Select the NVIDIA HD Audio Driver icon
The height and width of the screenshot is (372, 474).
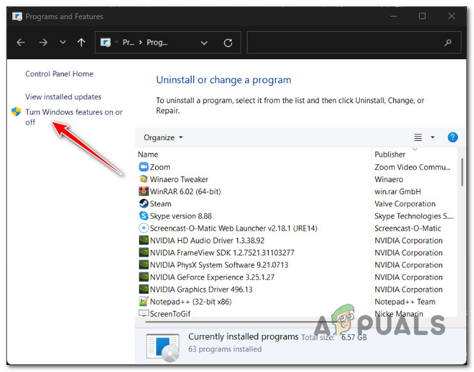(144, 240)
